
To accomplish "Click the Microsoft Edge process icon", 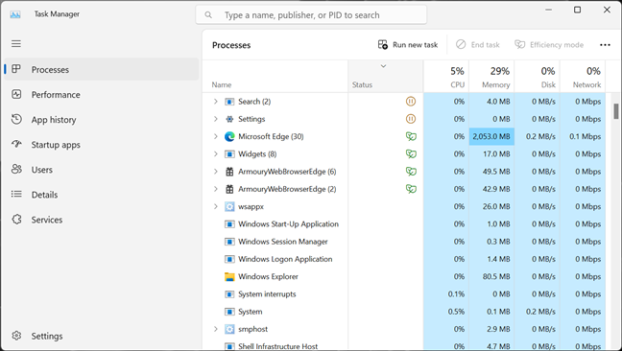I will 229,137.
